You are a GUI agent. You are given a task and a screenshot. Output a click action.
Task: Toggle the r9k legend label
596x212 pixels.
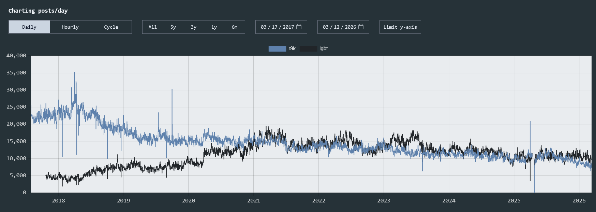[292, 48]
